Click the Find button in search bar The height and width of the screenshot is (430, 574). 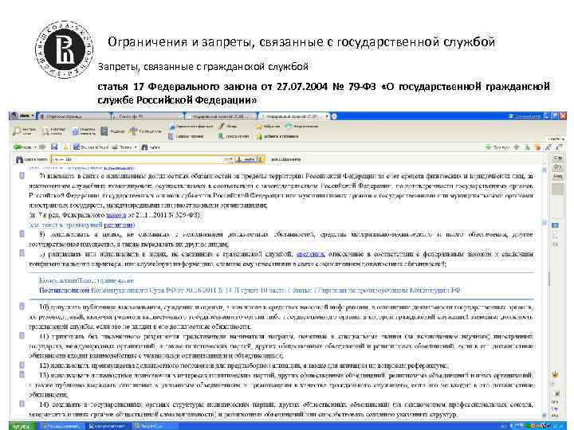[246, 159]
